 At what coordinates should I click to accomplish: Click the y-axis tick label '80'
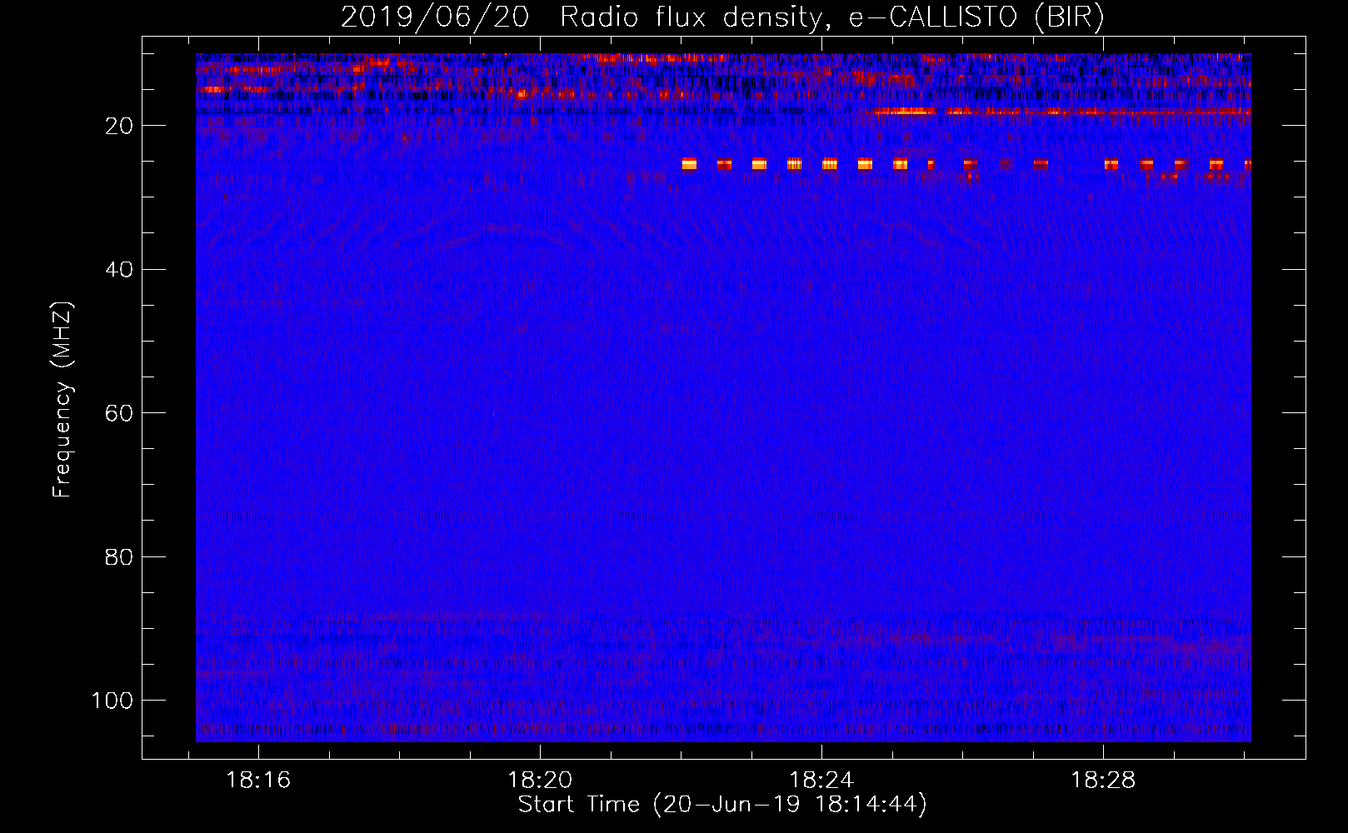click(x=119, y=557)
